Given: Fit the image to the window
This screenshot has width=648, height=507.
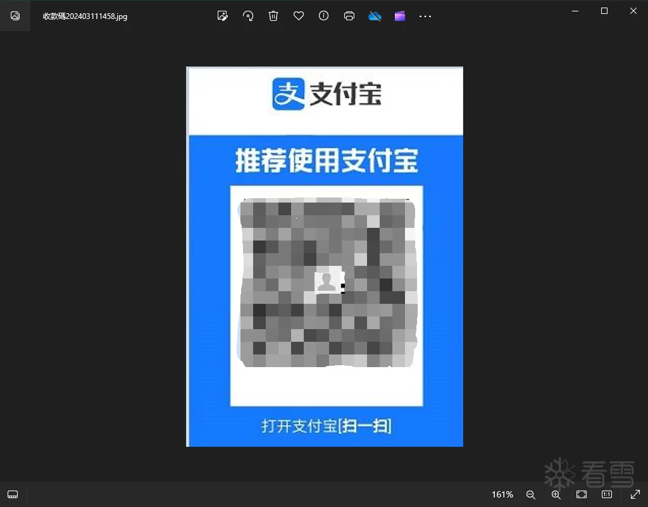Looking at the screenshot, I should [x=582, y=494].
